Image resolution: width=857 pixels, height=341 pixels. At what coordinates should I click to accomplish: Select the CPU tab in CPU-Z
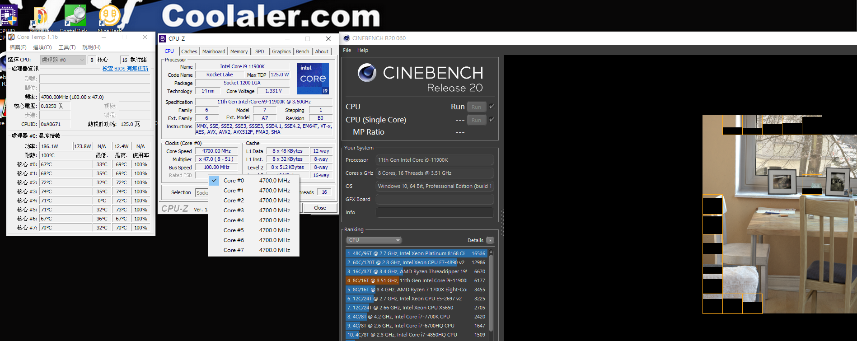click(169, 51)
